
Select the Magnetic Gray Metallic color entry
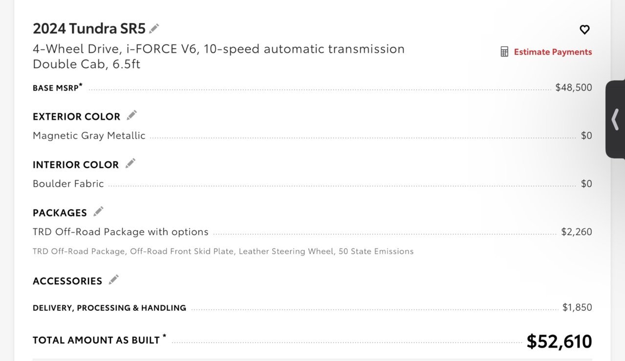click(89, 136)
